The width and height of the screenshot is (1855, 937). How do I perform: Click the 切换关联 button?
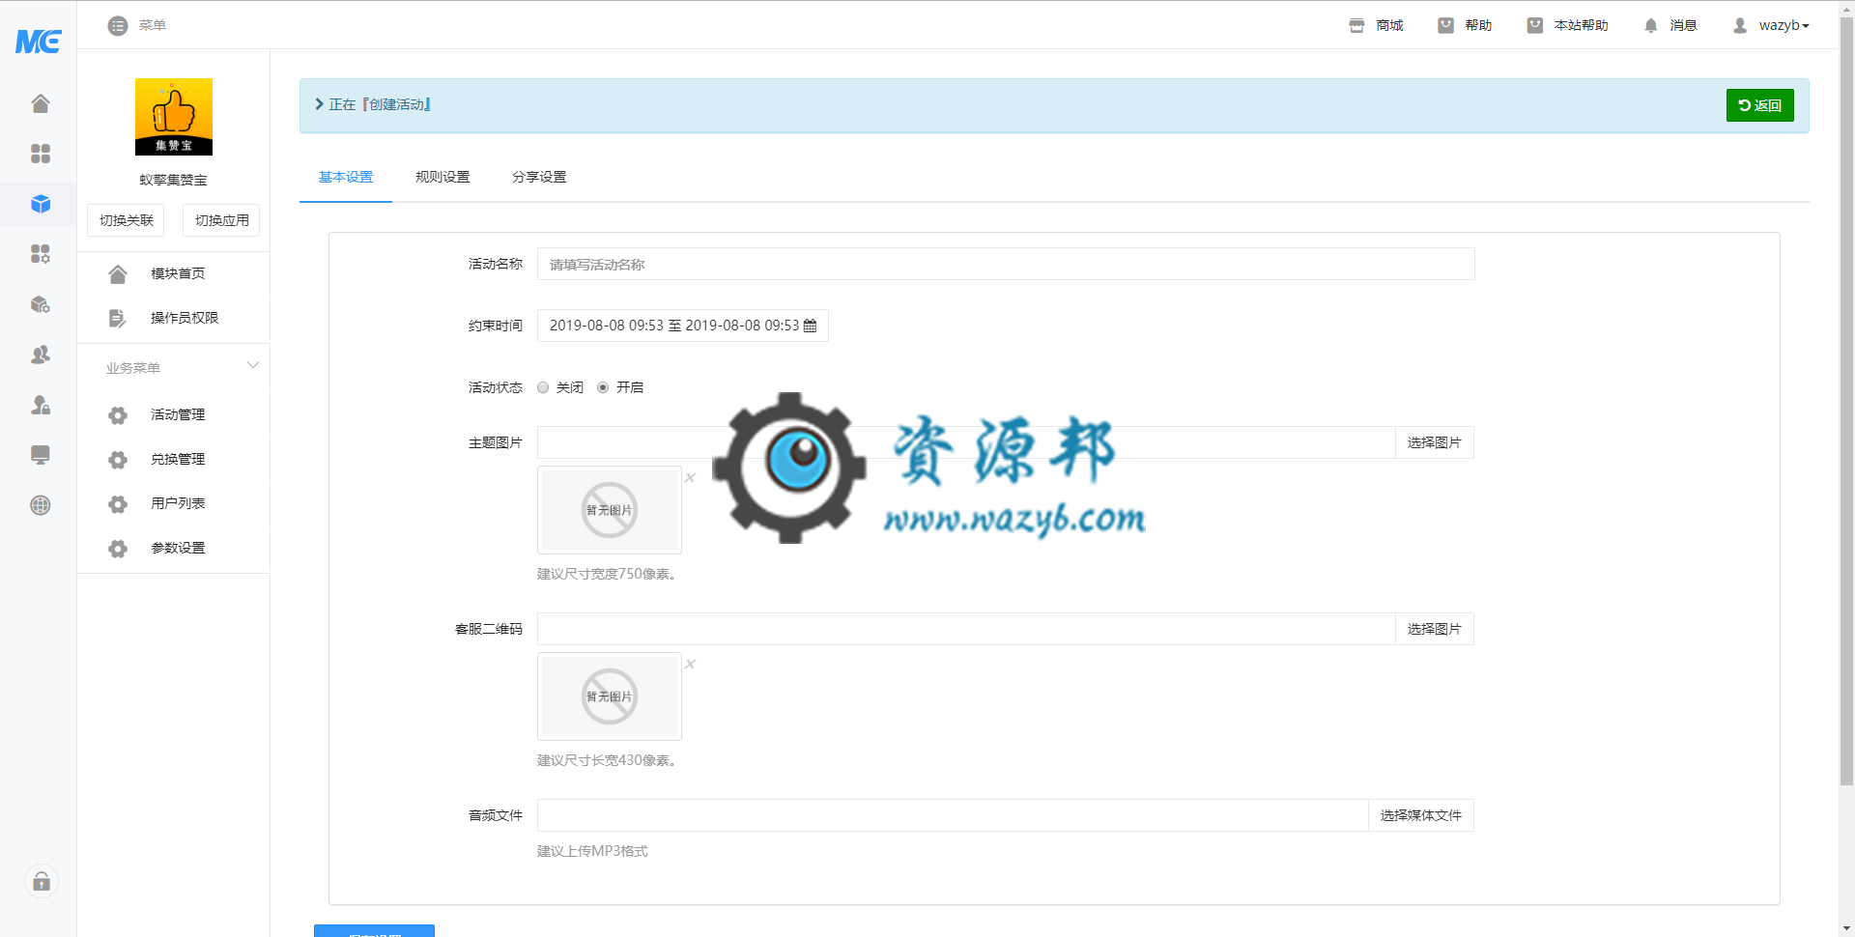(x=126, y=220)
